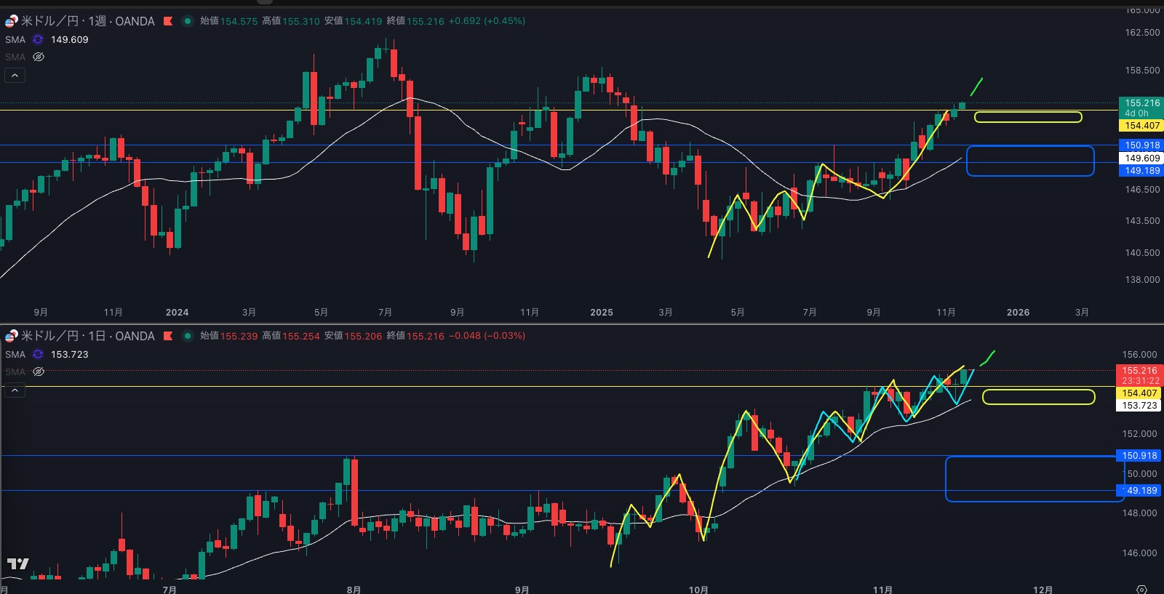Collapse the weekly chart indicator legend
The image size is (1164, 594).
(15, 75)
